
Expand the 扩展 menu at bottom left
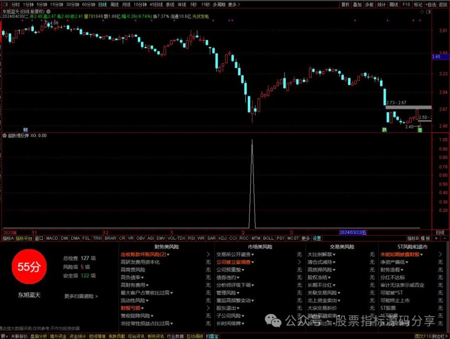(4, 336)
